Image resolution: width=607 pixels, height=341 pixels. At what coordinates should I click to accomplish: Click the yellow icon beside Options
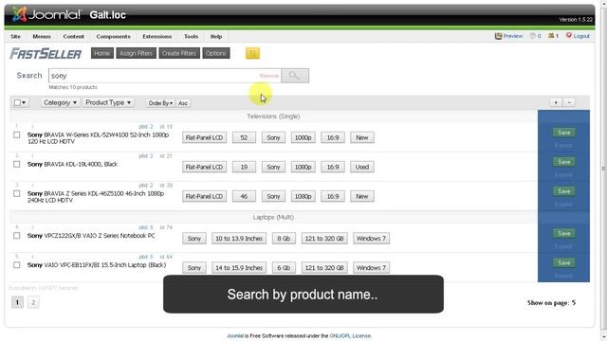pos(252,53)
